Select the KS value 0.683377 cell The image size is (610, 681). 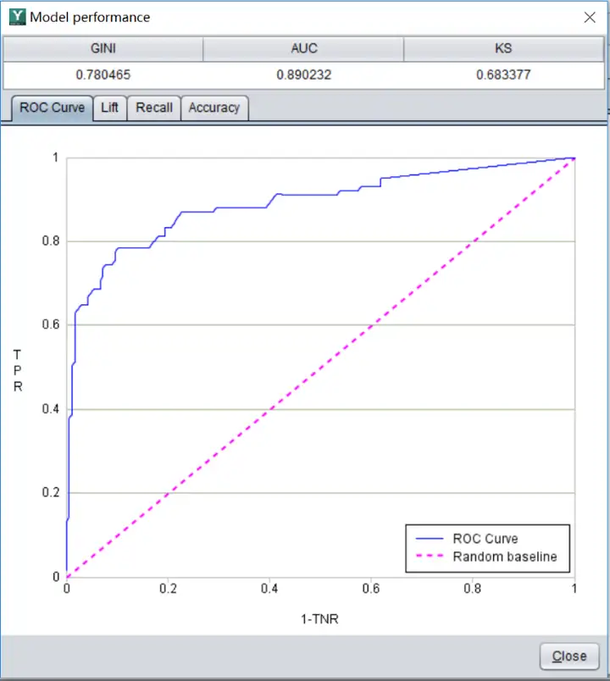503,75
